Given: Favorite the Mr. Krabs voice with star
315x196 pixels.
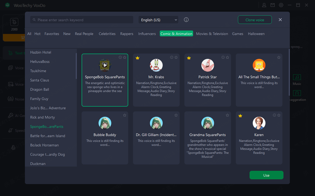Looking at the screenshot, I should point(176,57).
